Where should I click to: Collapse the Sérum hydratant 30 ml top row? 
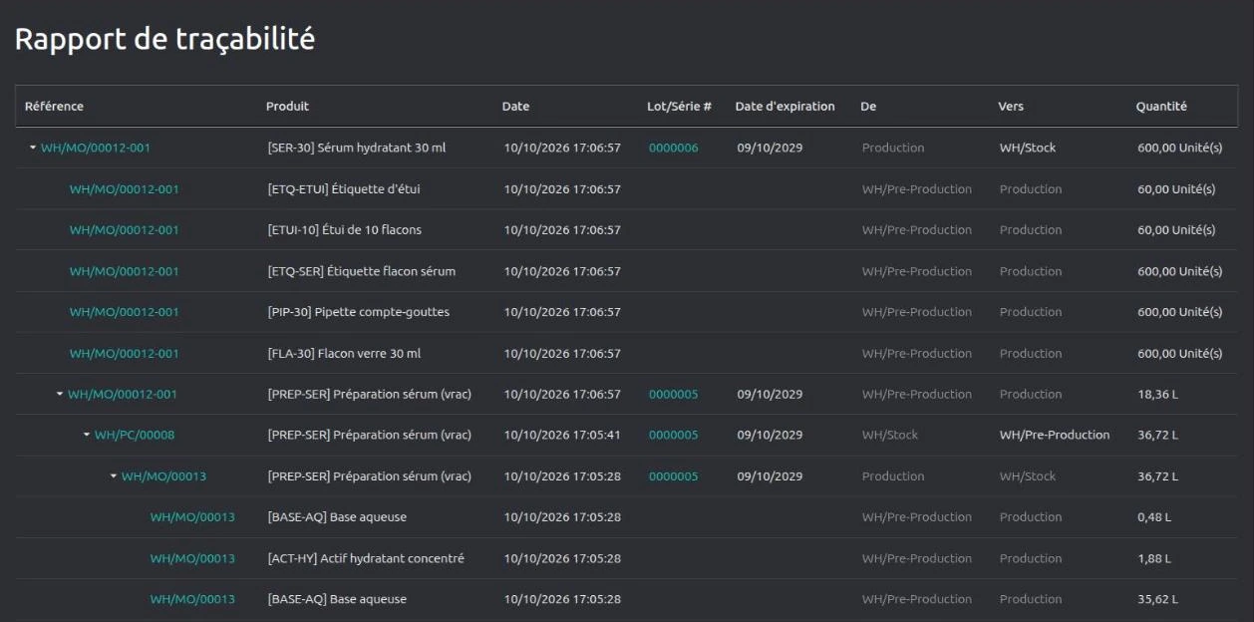[x=33, y=148]
